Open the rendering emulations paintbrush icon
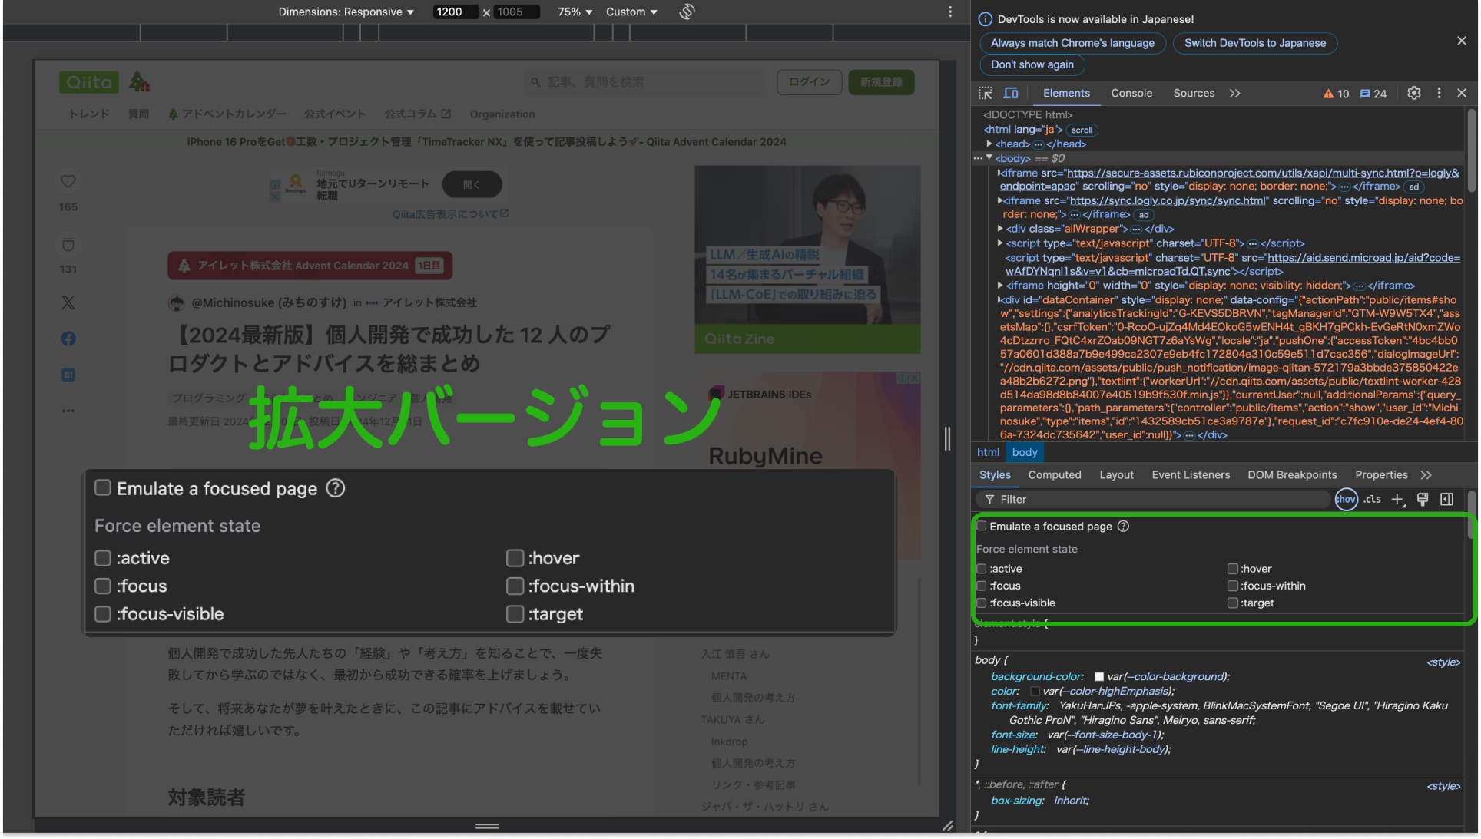The width and height of the screenshot is (1481, 839). pos(1422,499)
